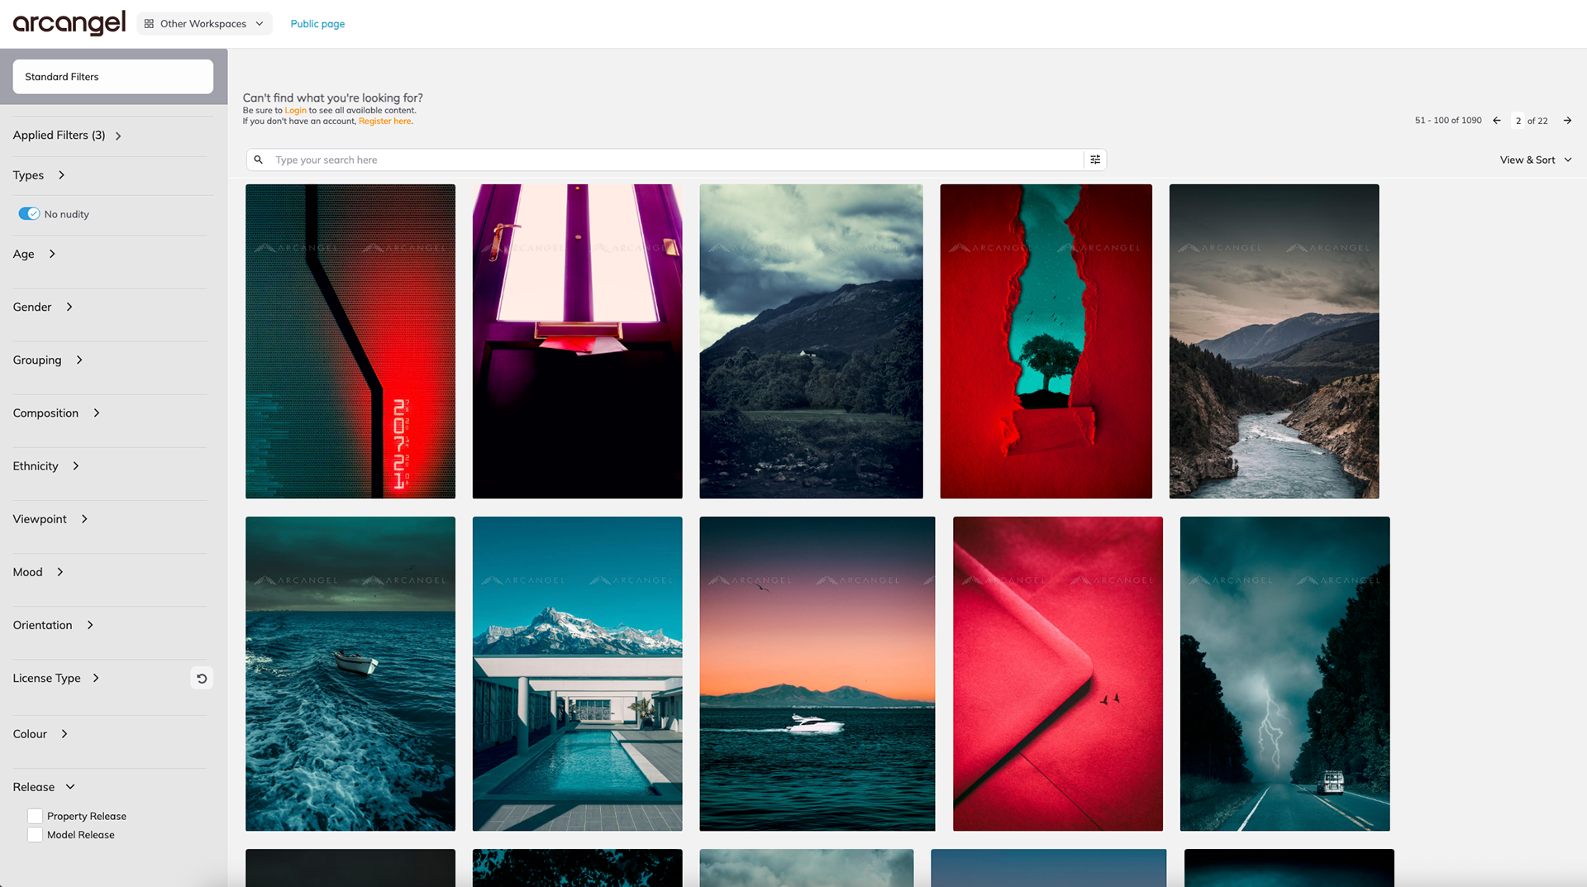1587x887 pixels.
Task: Open advanced search filter sliders icon
Action: click(1095, 160)
